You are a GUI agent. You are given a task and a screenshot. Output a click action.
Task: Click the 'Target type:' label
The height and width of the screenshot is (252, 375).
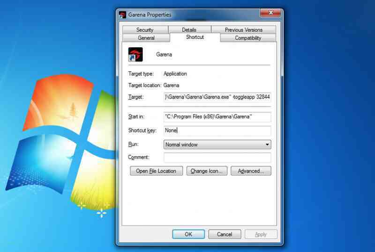click(141, 74)
